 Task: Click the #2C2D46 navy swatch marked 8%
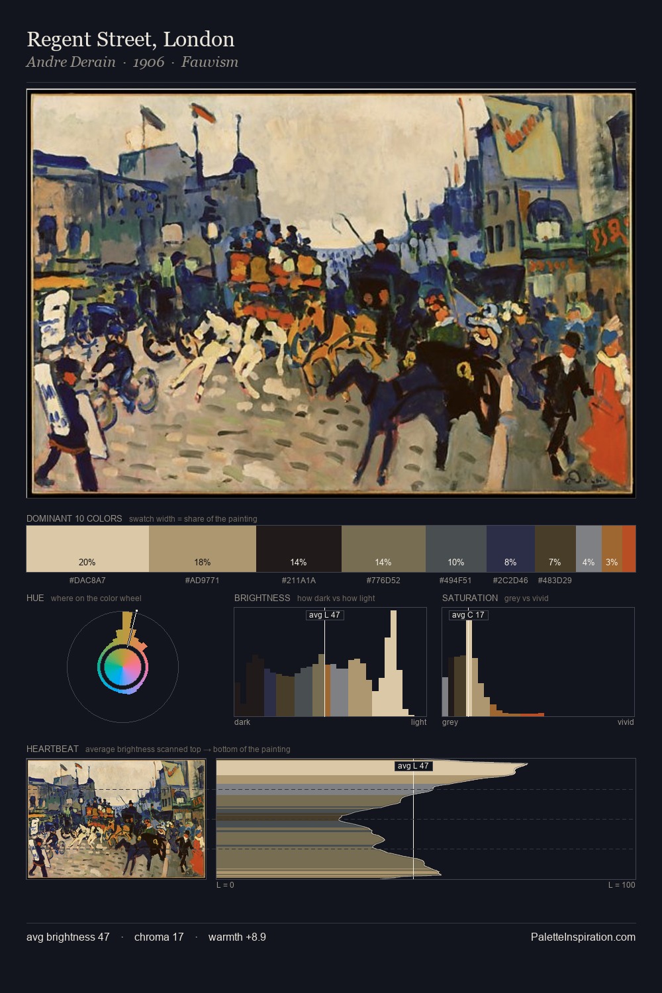510,548
